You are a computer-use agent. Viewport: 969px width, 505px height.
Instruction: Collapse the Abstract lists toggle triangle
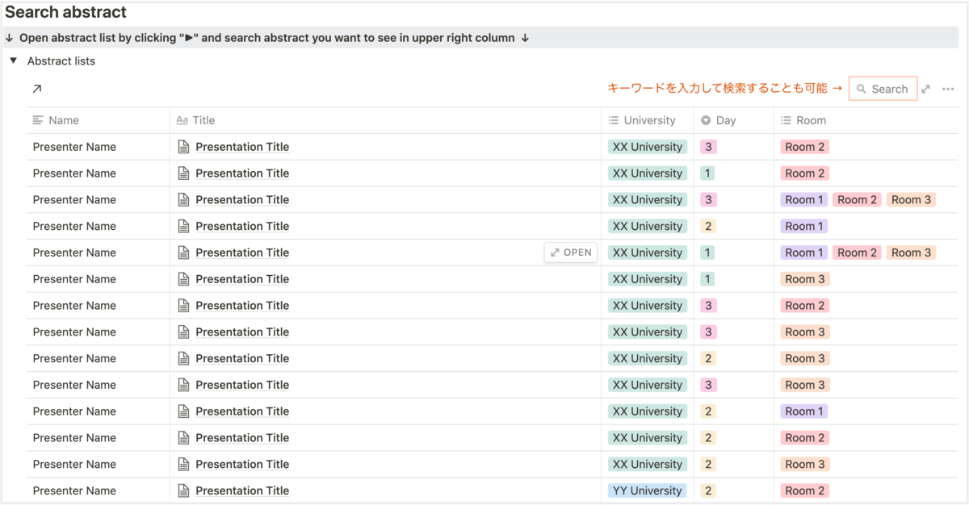[x=13, y=61]
